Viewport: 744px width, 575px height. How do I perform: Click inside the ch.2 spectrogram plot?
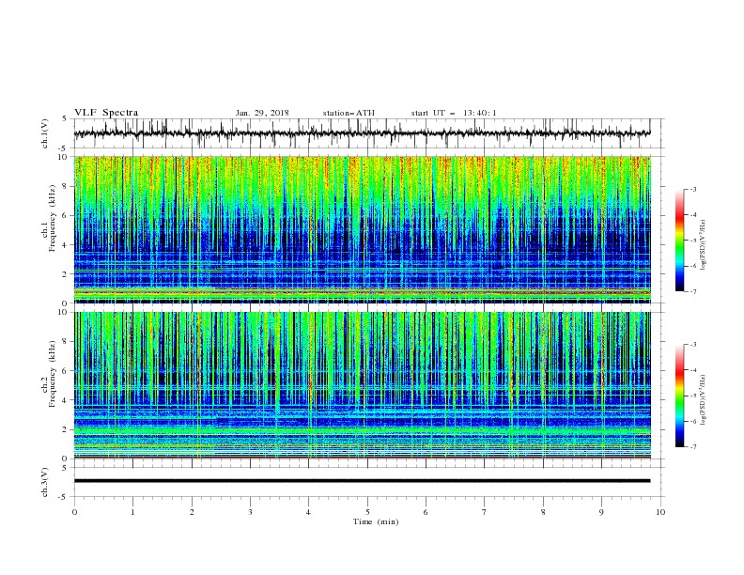tap(363, 385)
